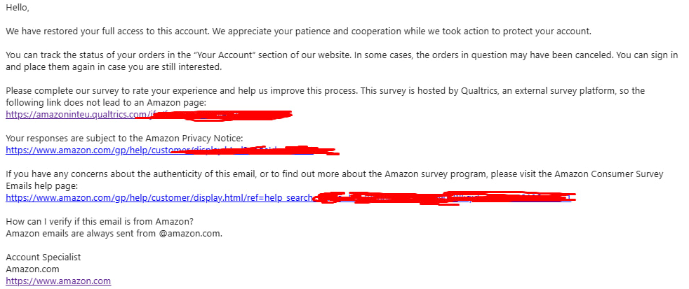Click the "Amazon emails are always sent" line

114,233
